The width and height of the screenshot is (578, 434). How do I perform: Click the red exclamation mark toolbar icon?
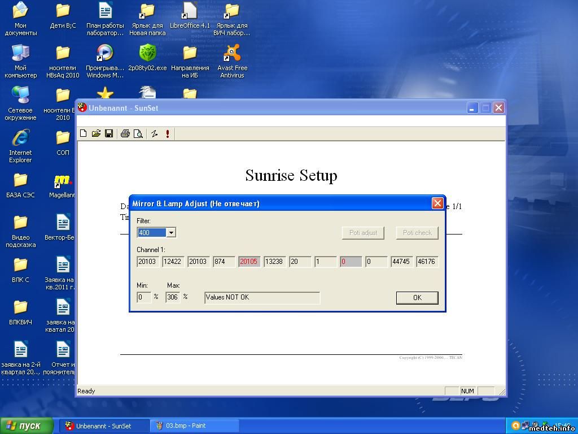(168, 134)
